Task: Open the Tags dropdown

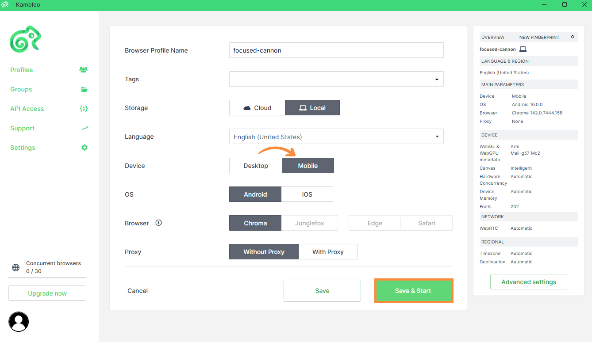Action: click(336, 79)
